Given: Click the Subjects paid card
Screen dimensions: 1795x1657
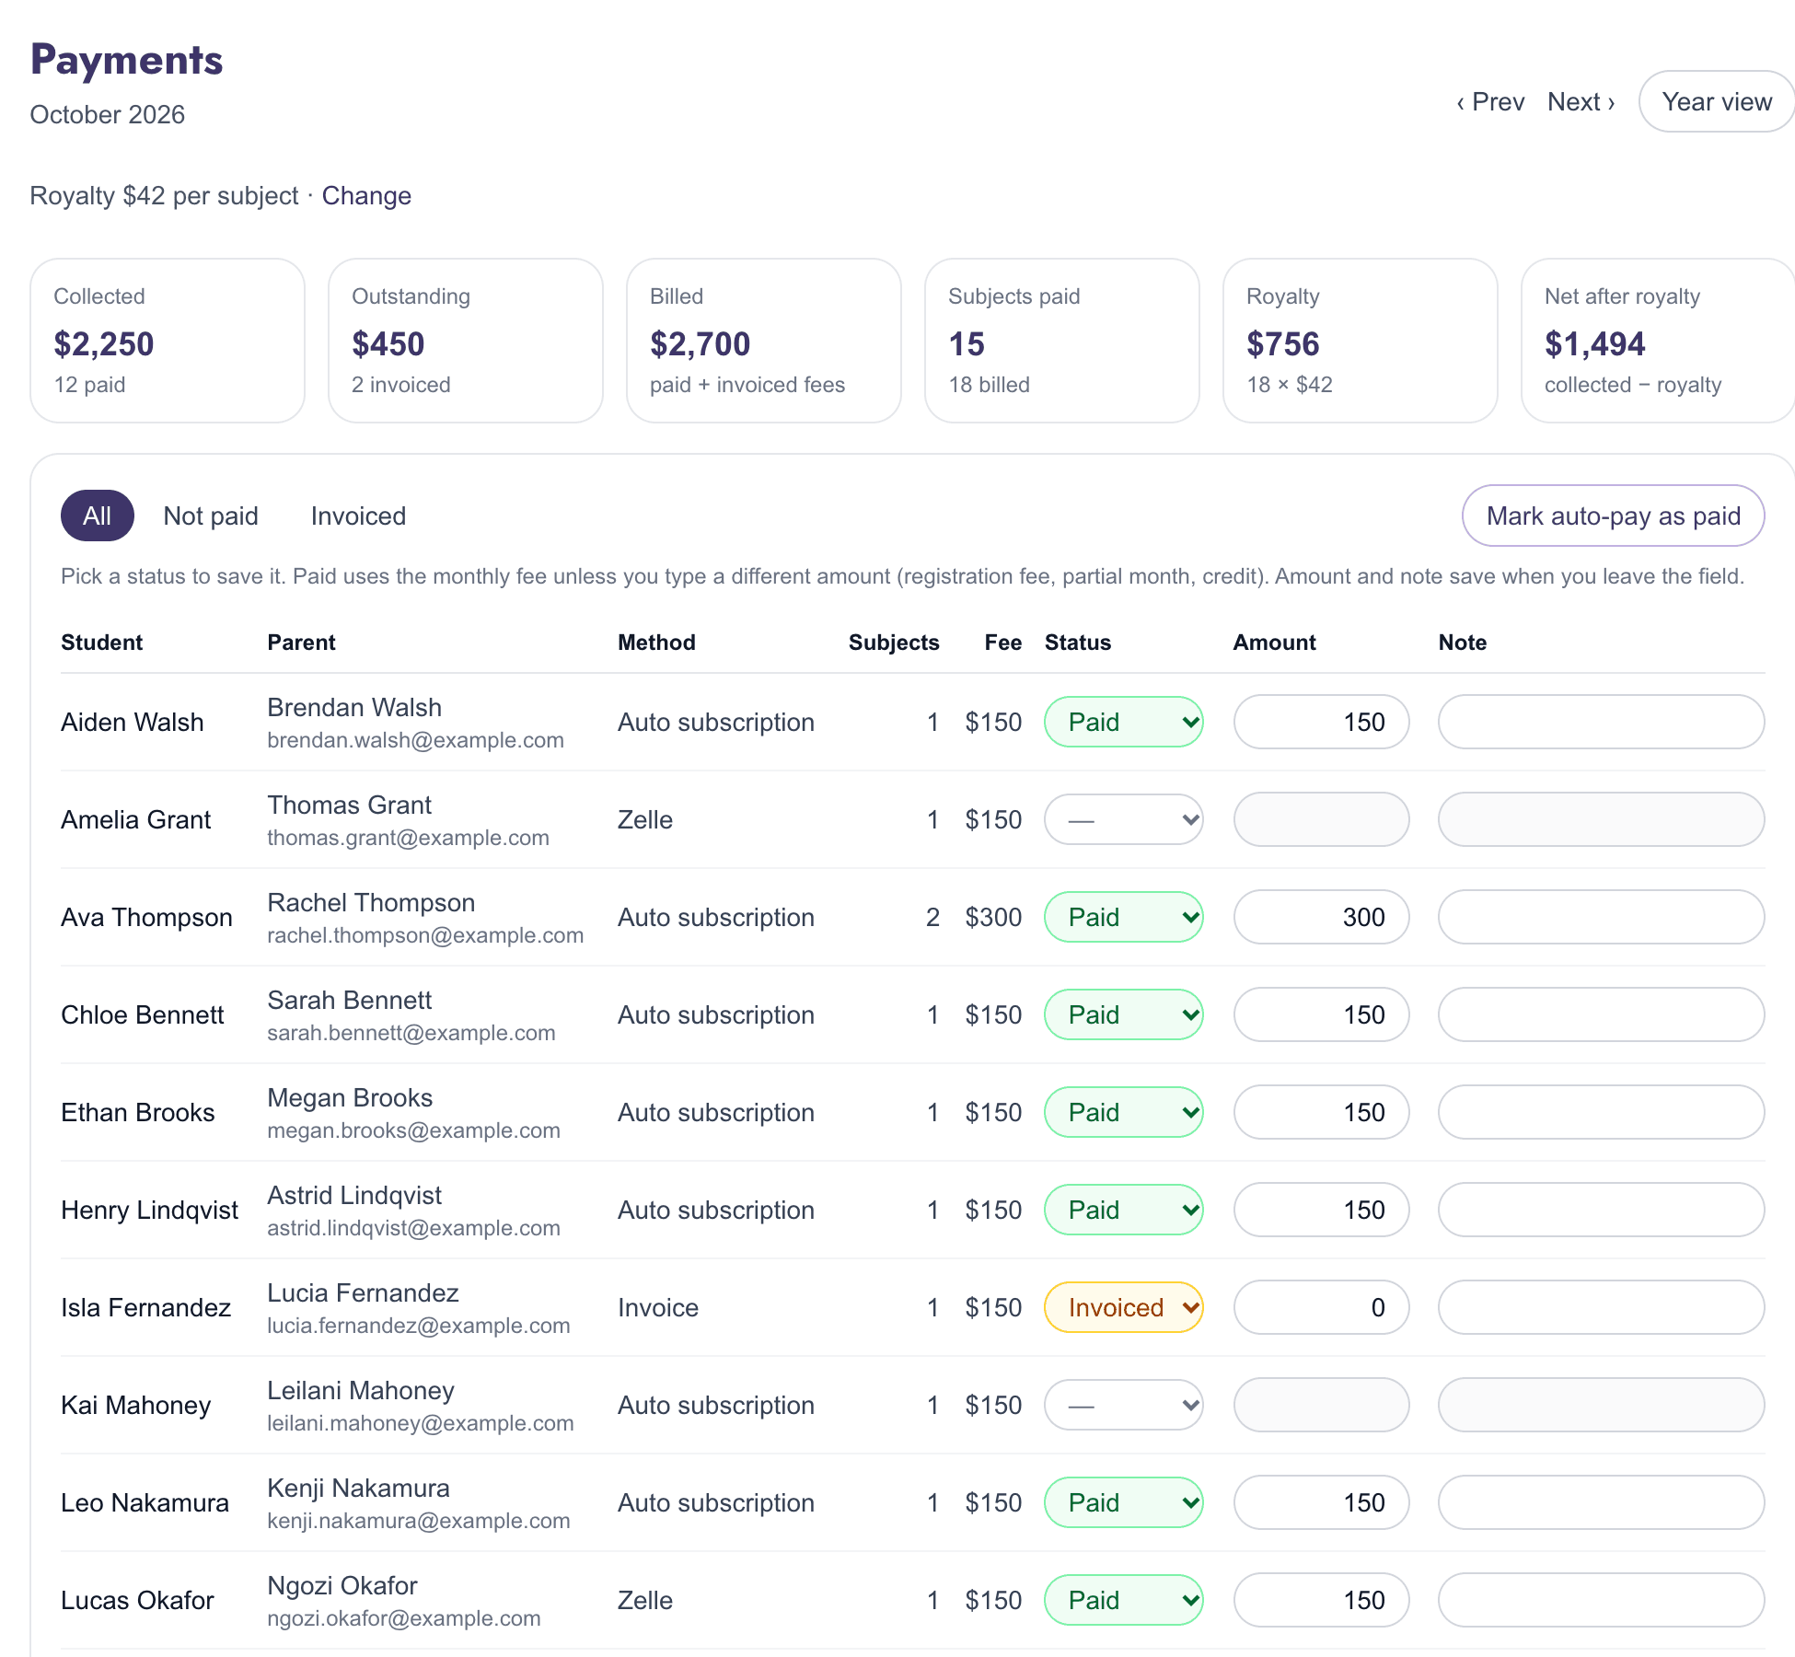Looking at the screenshot, I should (x=1062, y=341).
